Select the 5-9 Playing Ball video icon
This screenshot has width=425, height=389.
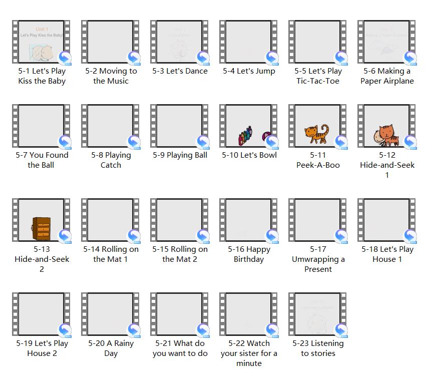point(180,127)
